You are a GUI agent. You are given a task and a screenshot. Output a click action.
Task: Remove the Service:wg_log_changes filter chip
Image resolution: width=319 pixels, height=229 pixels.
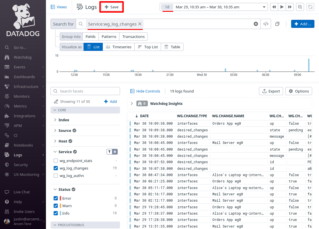(140, 24)
